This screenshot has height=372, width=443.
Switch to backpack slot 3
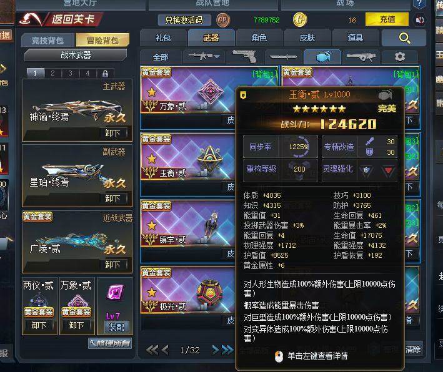(x=70, y=74)
